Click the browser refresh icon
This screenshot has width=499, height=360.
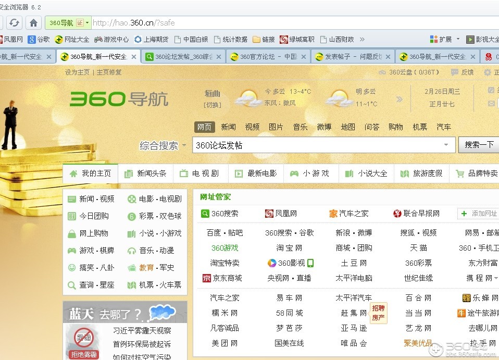coord(14,23)
